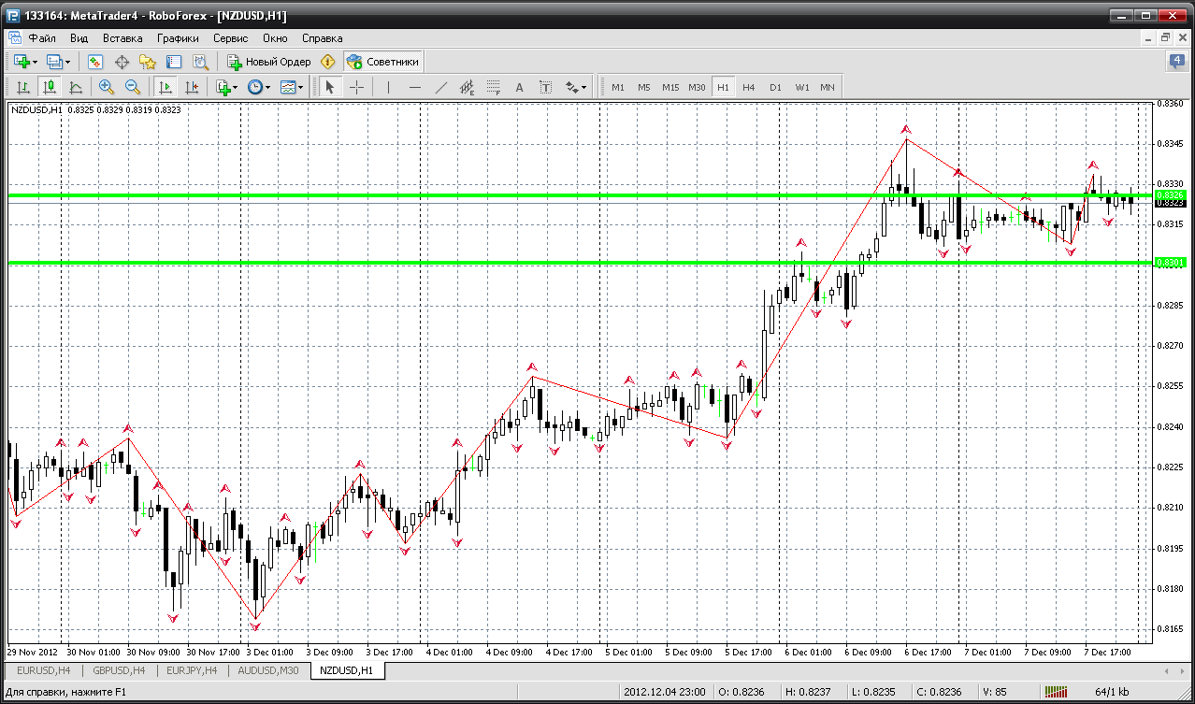This screenshot has width=1195, height=704.
Task: Select the arrow Cursor tool
Action: [x=329, y=87]
